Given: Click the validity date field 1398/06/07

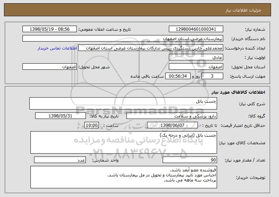Looking at the screenshot, I should (172, 125).
